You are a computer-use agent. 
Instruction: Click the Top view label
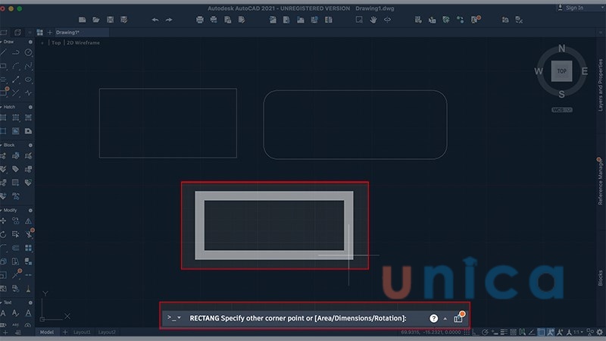[x=56, y=43]
